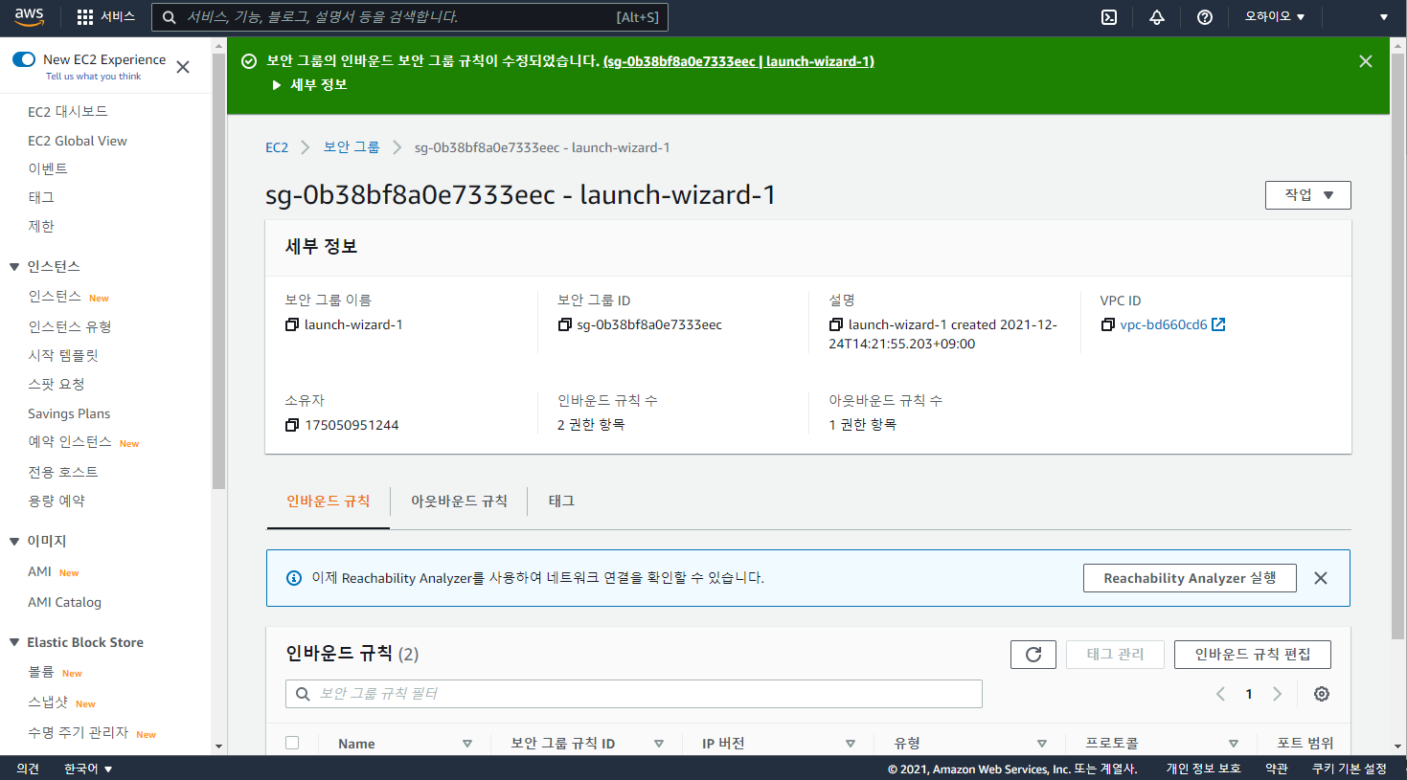This screenshot has height=780, width=1407.
Task: Open the 오하이오 region dropdown
Action: pyautogui.click(x=1275, y=17)
